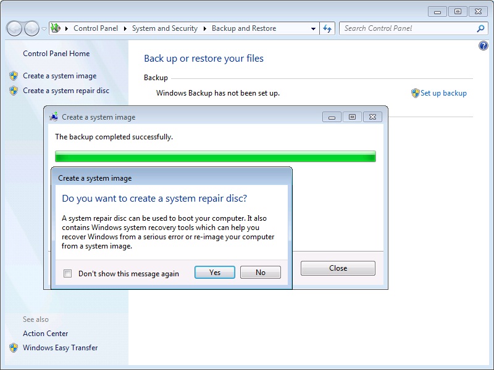Click the Forward navigation arrow button
Viewport: 494px width, 370px height.
(31, 28)
